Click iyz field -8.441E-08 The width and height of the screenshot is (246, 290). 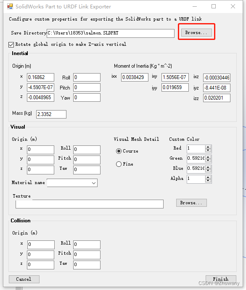[x=217, y=88]
